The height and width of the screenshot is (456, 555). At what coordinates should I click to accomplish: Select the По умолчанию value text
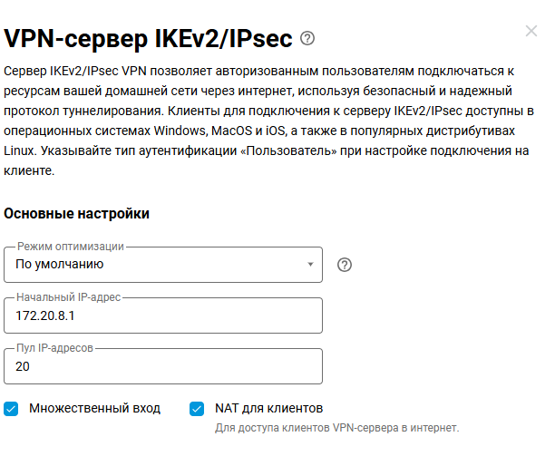(x=60, y=264)
